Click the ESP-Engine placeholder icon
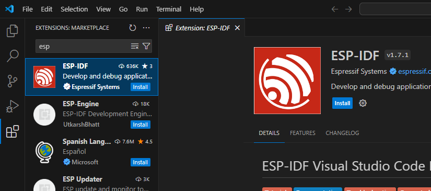This screenshot has width=431, height=191. click(44, 115)
